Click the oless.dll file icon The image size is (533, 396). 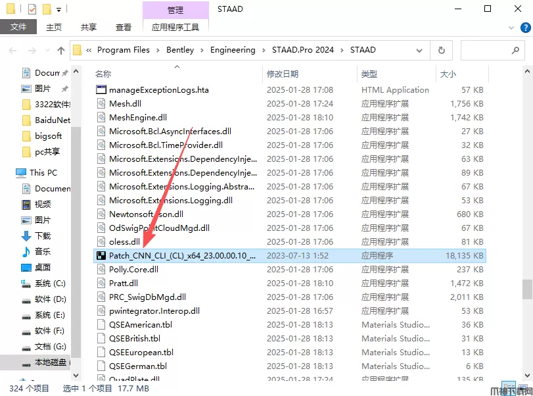click(x=101, y=241)
